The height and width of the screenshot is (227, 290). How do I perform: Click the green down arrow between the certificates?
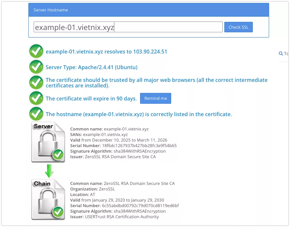point(49,170)
